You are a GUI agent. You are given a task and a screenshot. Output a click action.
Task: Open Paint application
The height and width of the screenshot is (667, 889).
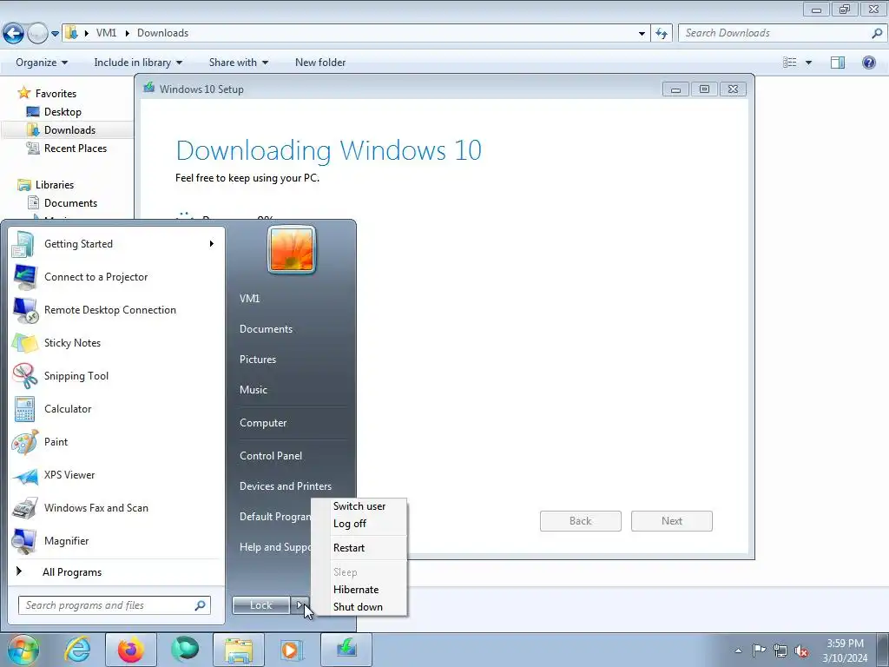click(115, 442)
